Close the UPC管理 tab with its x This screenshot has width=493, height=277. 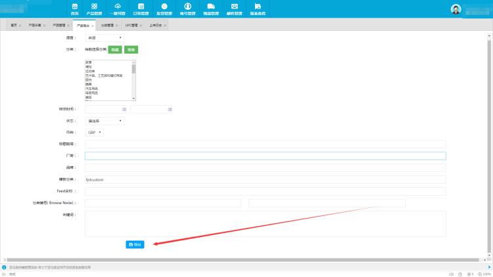(141, 26)
